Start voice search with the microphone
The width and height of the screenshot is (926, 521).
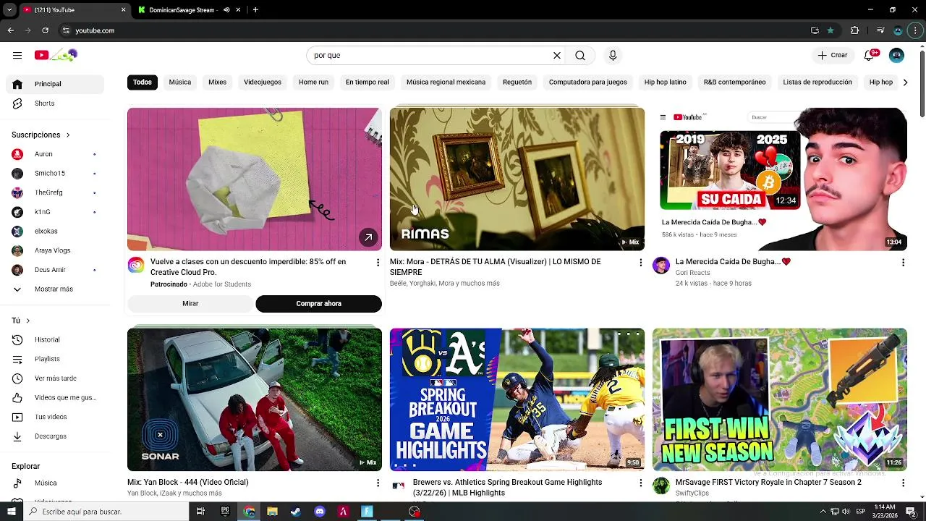pyautogui.click(x=613, y=55)
